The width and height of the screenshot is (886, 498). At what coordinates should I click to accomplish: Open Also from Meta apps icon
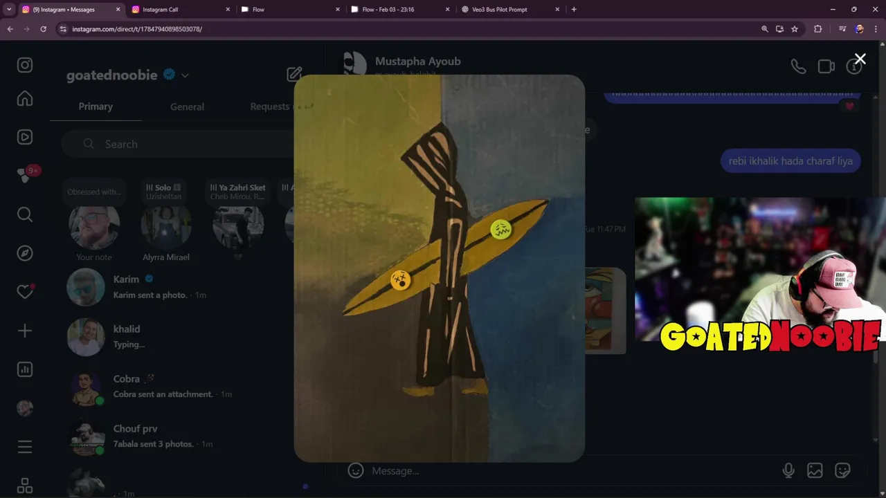[x=25, y=486]
